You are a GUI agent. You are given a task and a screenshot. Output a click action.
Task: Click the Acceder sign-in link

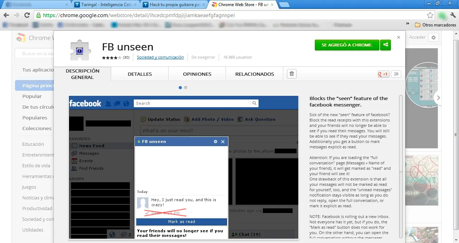pos(417,37)
